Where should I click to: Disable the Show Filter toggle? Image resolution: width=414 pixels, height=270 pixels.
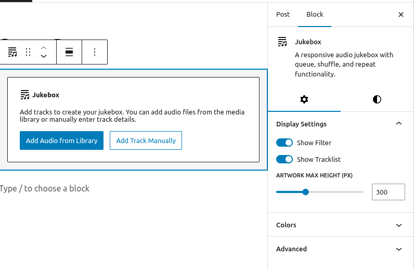point(284,143)
